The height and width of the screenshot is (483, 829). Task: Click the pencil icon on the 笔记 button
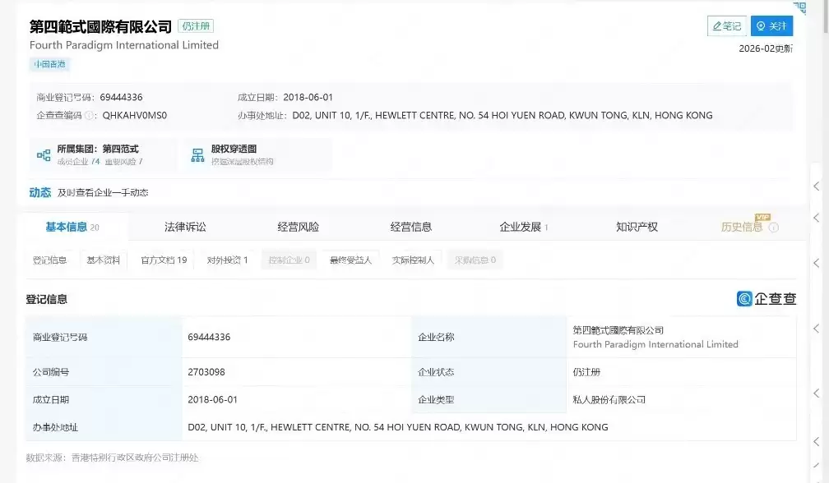[718, 25]
